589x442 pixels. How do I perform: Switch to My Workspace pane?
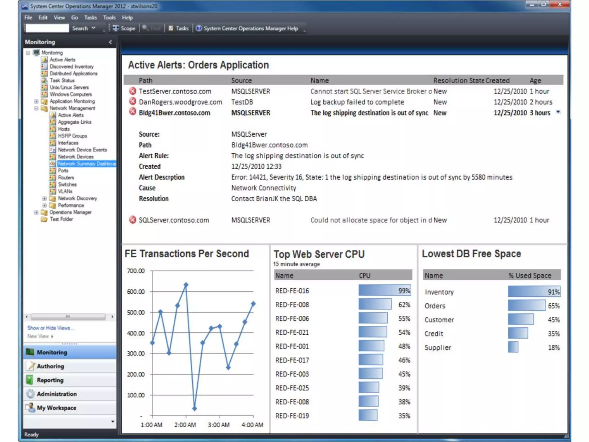[x=56, y=408]
